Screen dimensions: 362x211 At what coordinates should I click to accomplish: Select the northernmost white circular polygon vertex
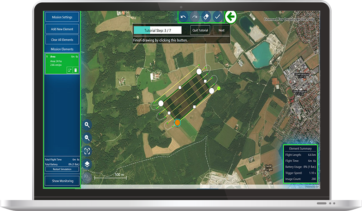(199, 72)
